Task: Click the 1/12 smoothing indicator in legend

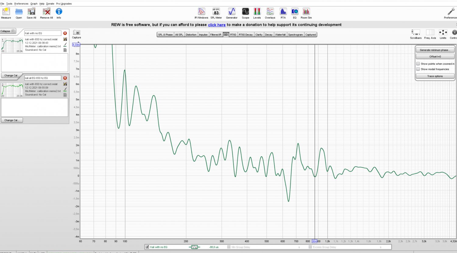Action: click(194, 247)
